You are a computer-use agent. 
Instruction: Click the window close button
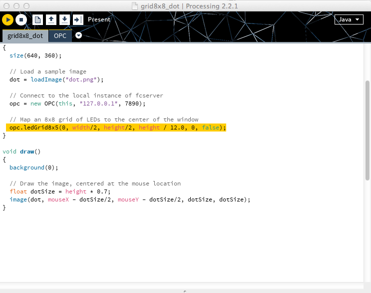pos(6,6)
